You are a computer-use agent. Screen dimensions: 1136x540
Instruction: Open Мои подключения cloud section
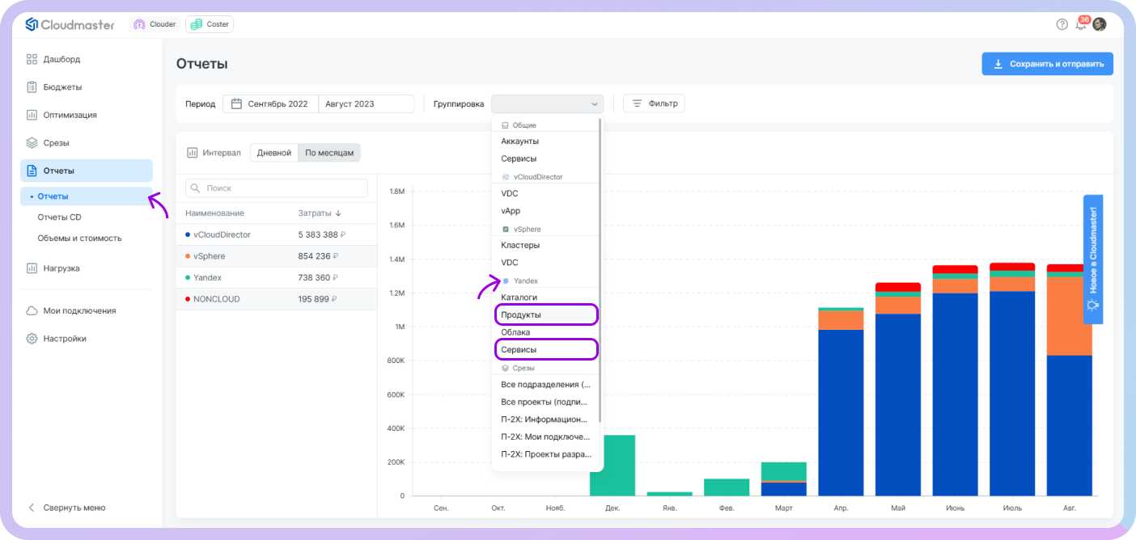[x=79, y=310]
